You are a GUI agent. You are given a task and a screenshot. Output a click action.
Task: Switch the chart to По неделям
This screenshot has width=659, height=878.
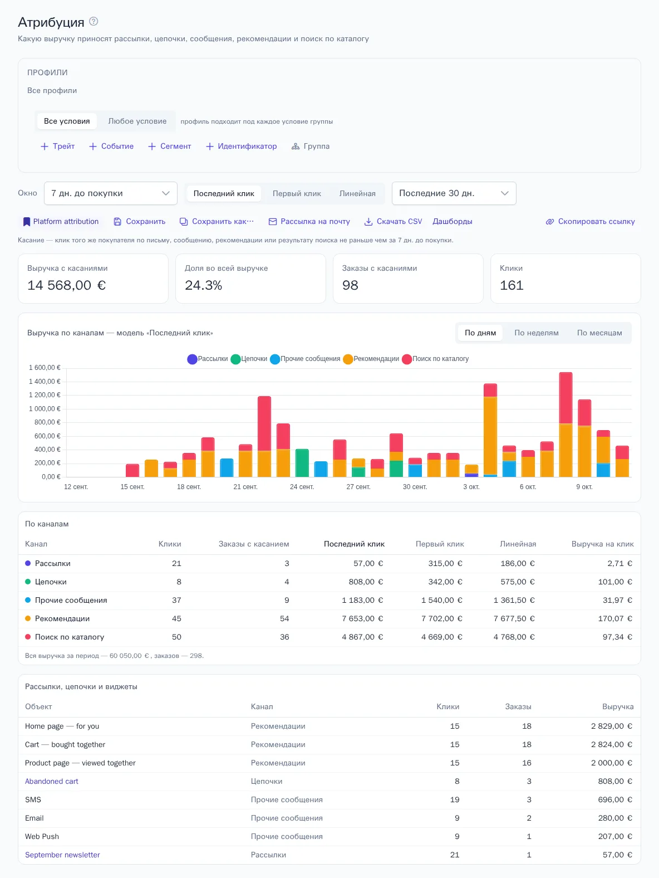coord(537,333)
